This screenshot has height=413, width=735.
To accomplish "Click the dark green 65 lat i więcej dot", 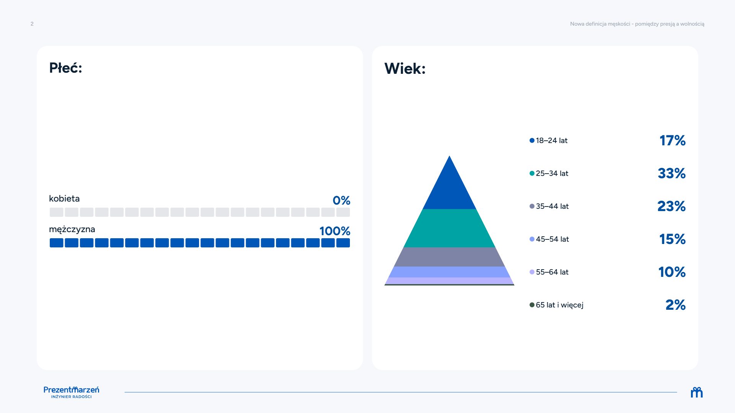I will point(532,305).
